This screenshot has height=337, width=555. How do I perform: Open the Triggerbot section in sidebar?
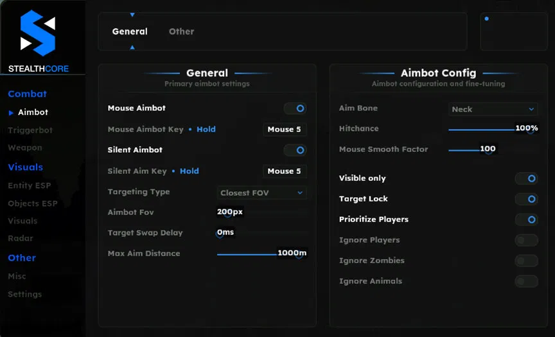(30, 130)
